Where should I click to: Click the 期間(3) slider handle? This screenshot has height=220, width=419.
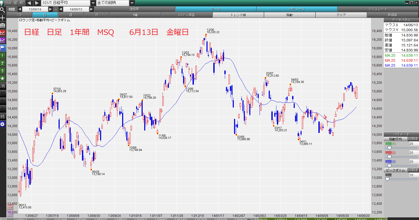[x=389, y=166]
